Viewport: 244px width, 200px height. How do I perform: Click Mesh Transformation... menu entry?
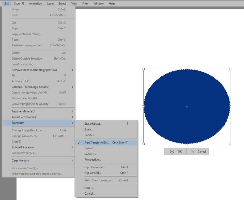tap(106, 180)
